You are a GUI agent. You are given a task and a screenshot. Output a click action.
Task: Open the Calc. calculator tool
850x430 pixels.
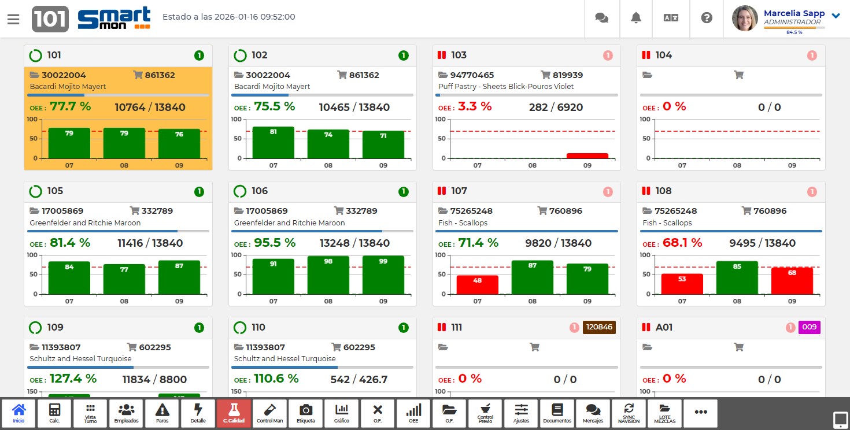click(55, 413)
